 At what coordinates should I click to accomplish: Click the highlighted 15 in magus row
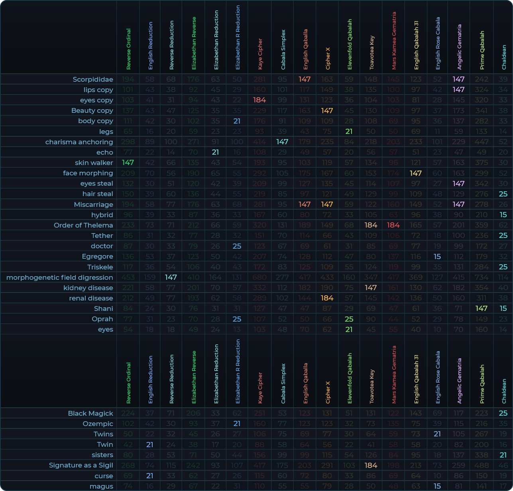437,486
